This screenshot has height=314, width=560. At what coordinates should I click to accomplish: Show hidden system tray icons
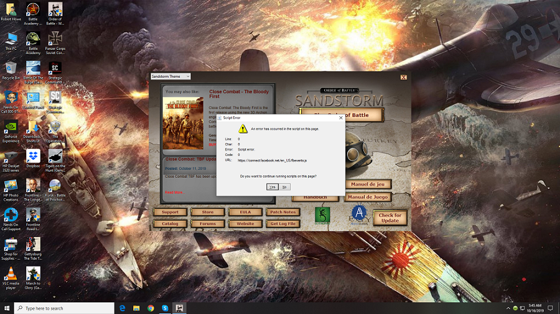508,308
